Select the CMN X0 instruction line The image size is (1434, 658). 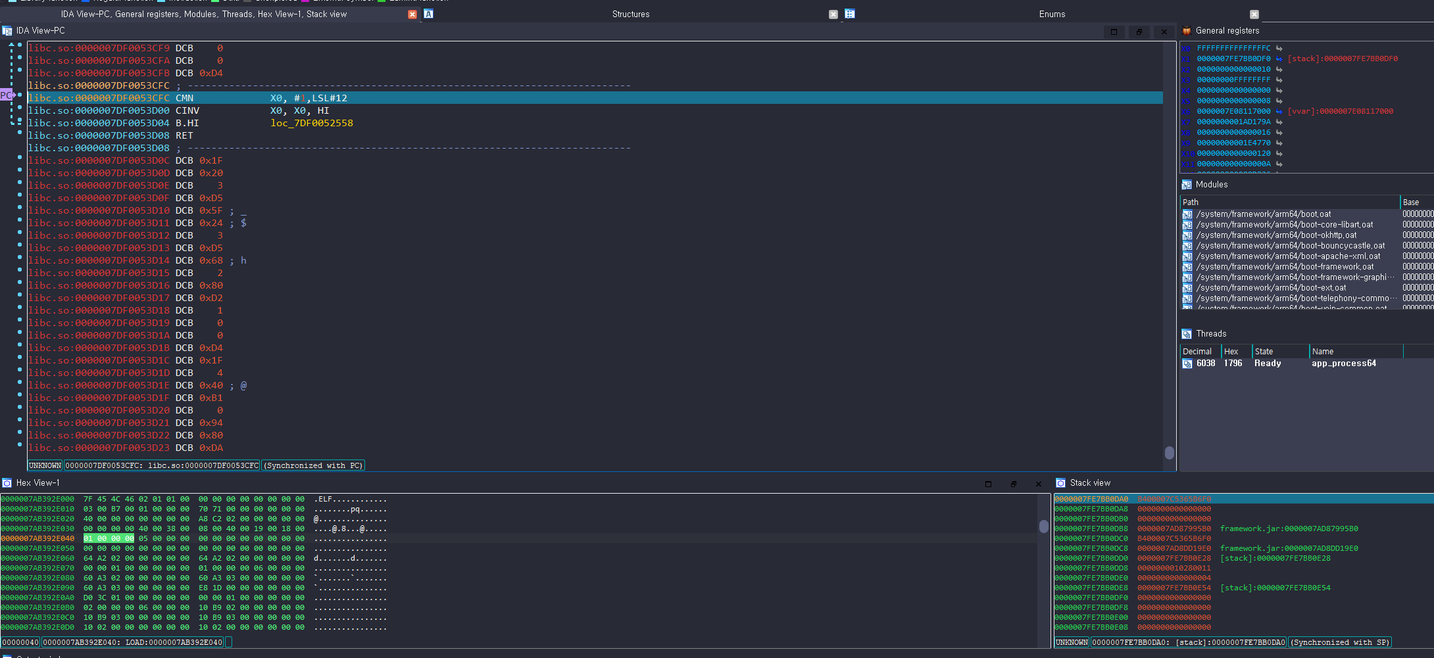click(595, 98)
